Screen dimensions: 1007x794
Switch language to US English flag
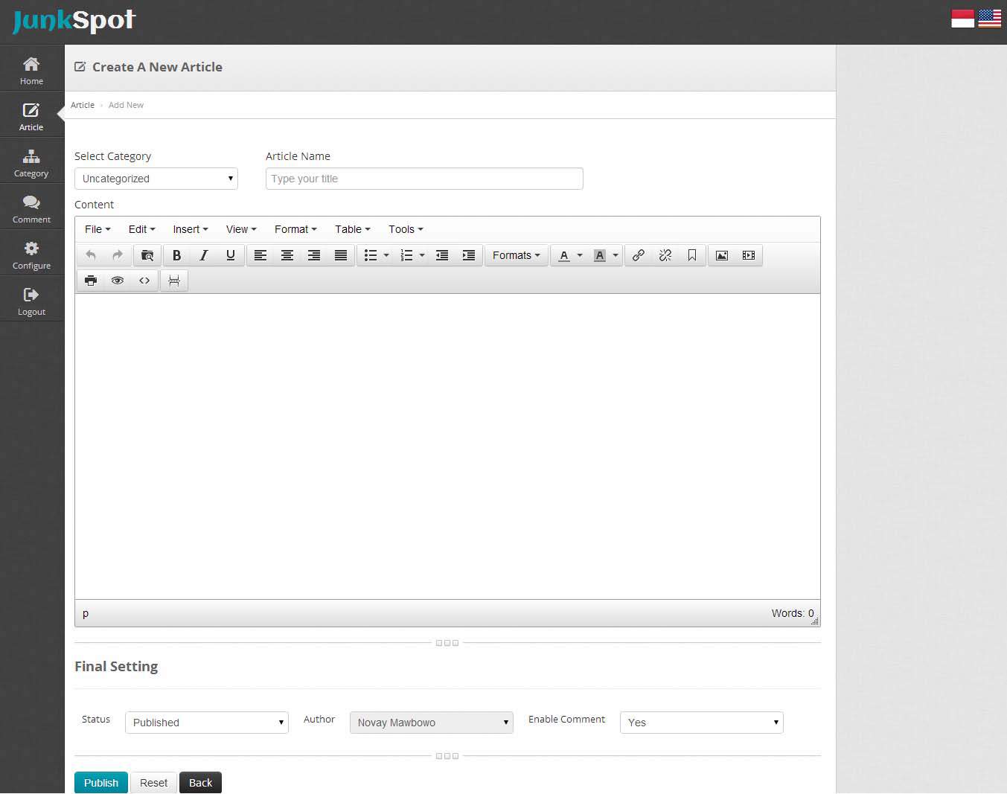(989, 19)
